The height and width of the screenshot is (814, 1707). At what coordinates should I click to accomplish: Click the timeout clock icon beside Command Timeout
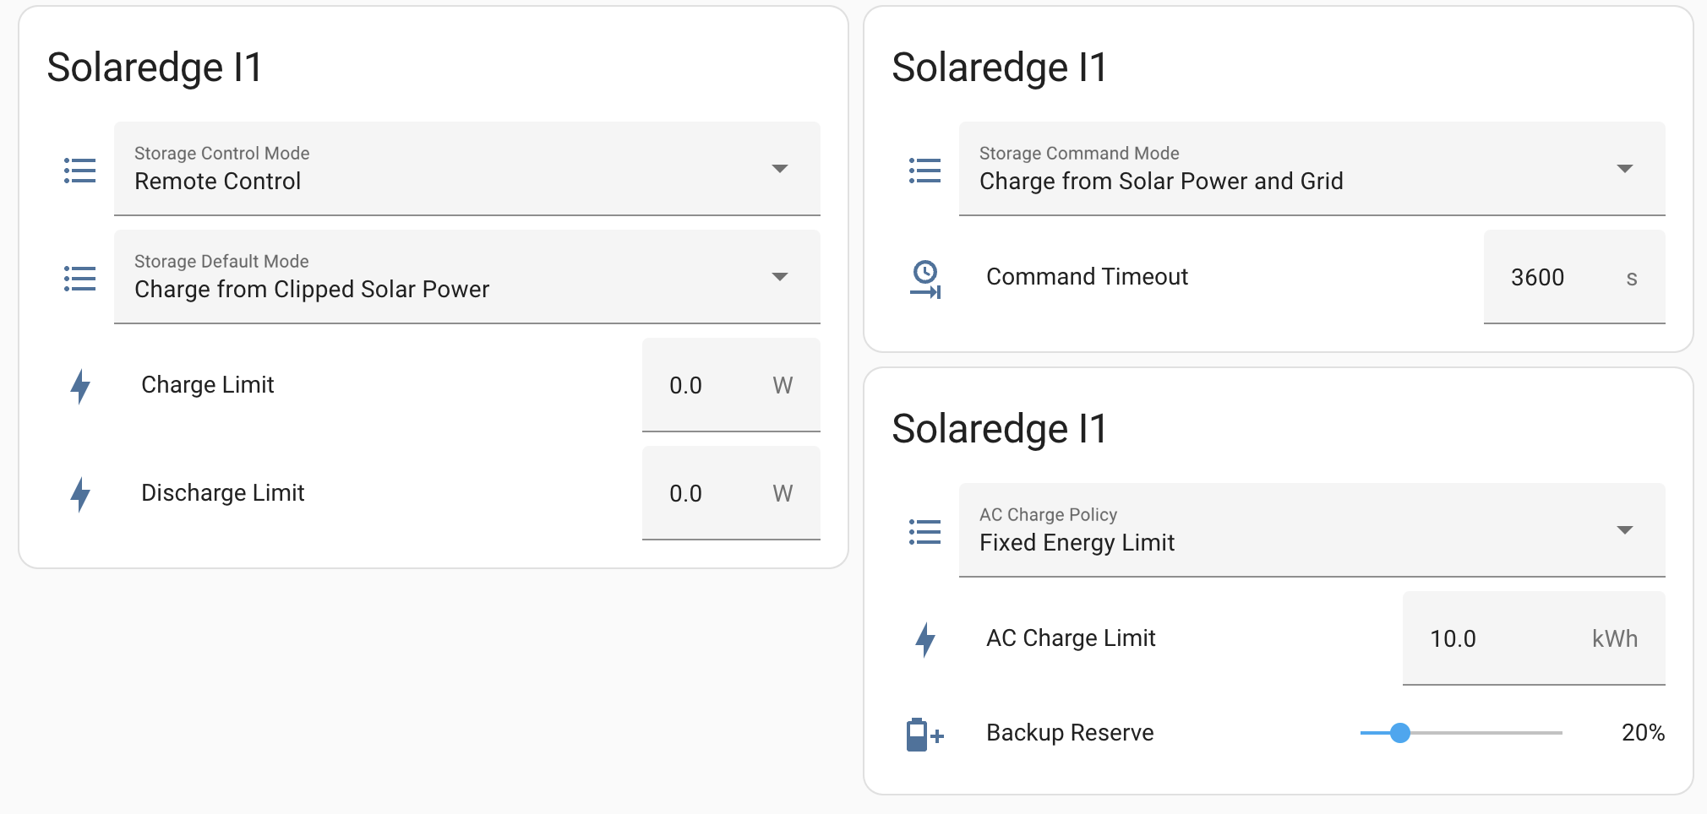926,278
